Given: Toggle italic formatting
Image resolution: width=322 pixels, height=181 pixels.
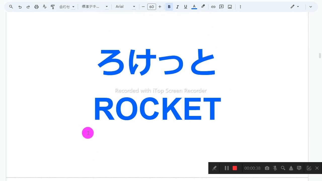Looking at the screenshot, I should 177,7.
